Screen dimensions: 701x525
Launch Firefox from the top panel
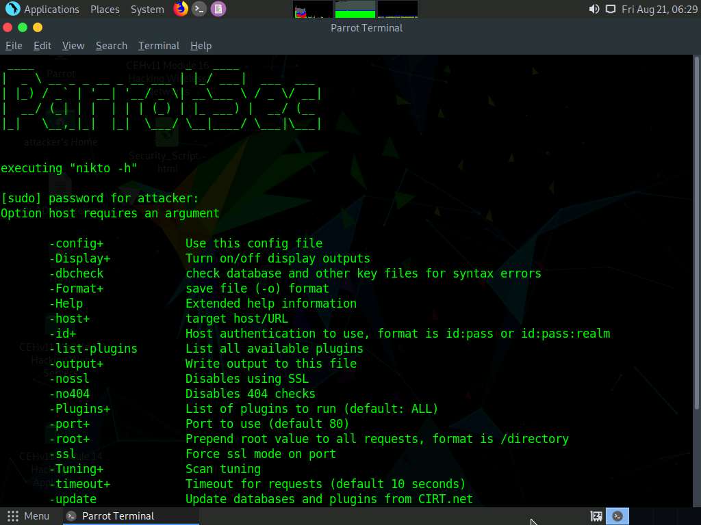(181, 9)
